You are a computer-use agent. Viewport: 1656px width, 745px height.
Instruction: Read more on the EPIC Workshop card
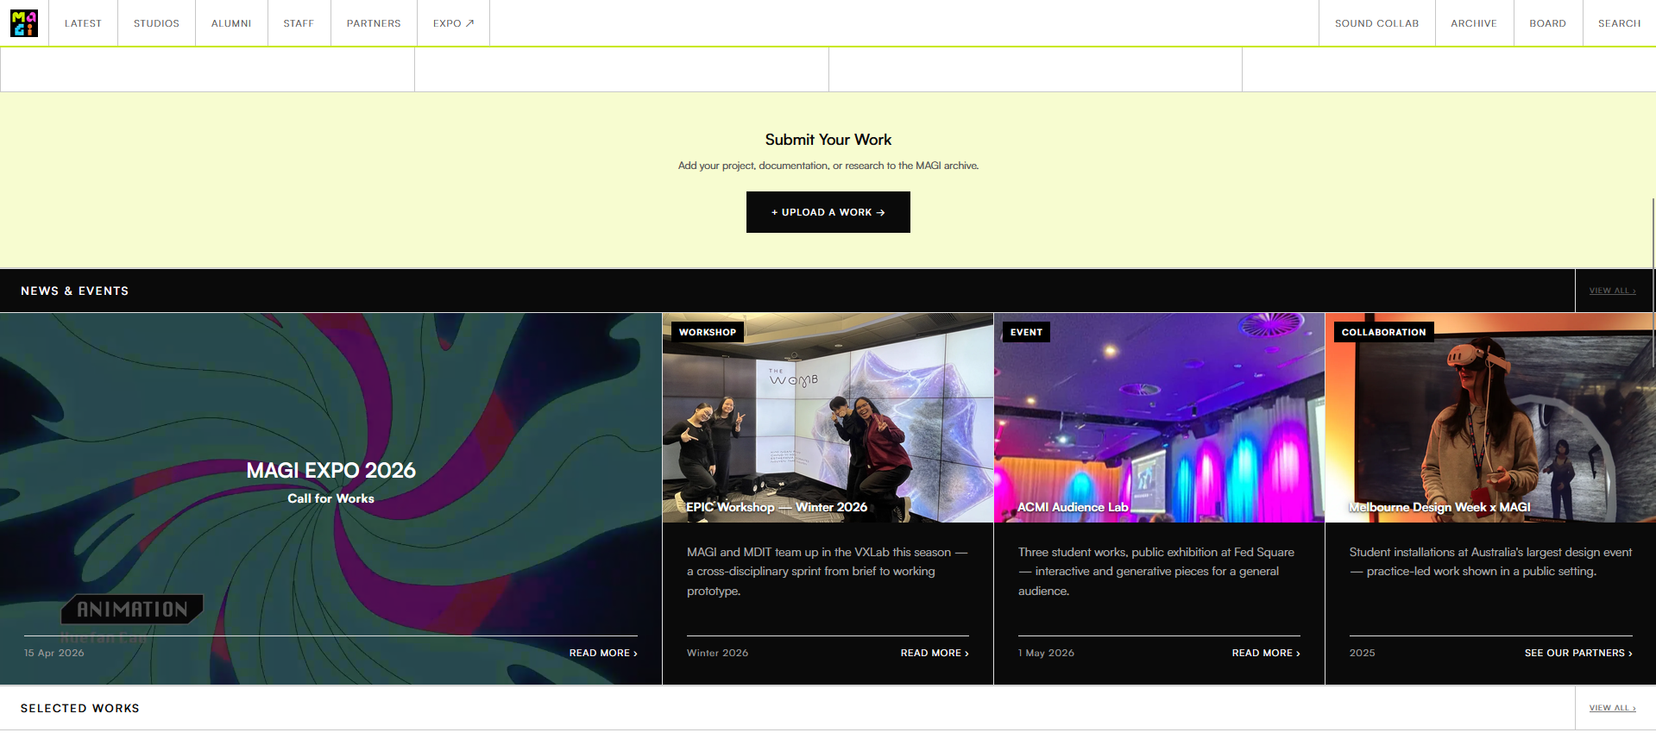(x=935, y=653)
